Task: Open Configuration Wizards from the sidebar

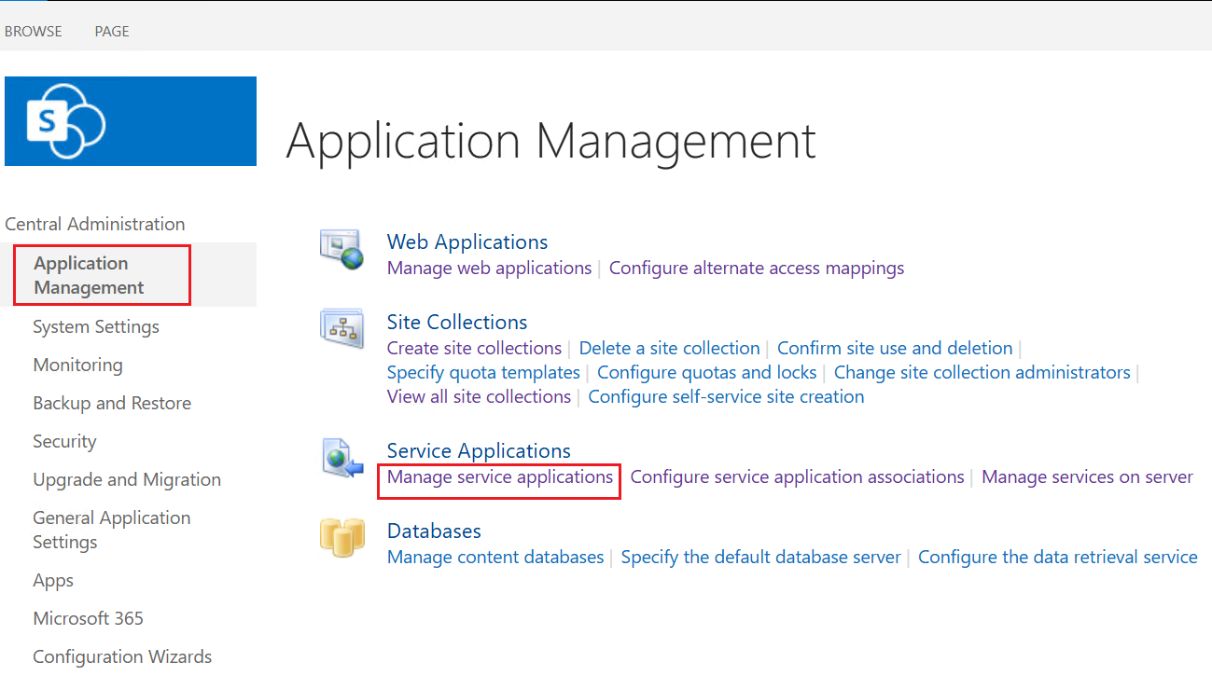Action: click(122, 656)
